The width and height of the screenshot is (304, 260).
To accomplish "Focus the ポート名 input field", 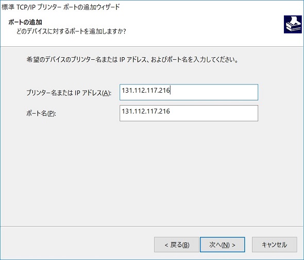I will pyautogui.click(x=189, y=113).
